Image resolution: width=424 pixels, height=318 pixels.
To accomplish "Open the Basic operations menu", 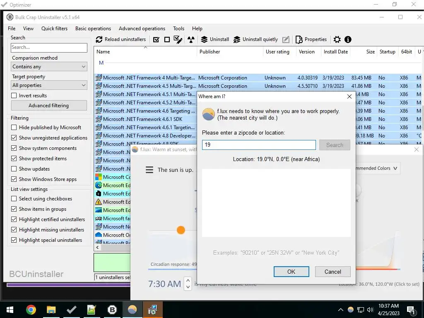I will [93, 29].
